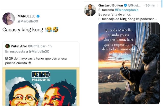
Task: Click the quoted tweet text about 29 de mayo
Action: click(36, 61)
